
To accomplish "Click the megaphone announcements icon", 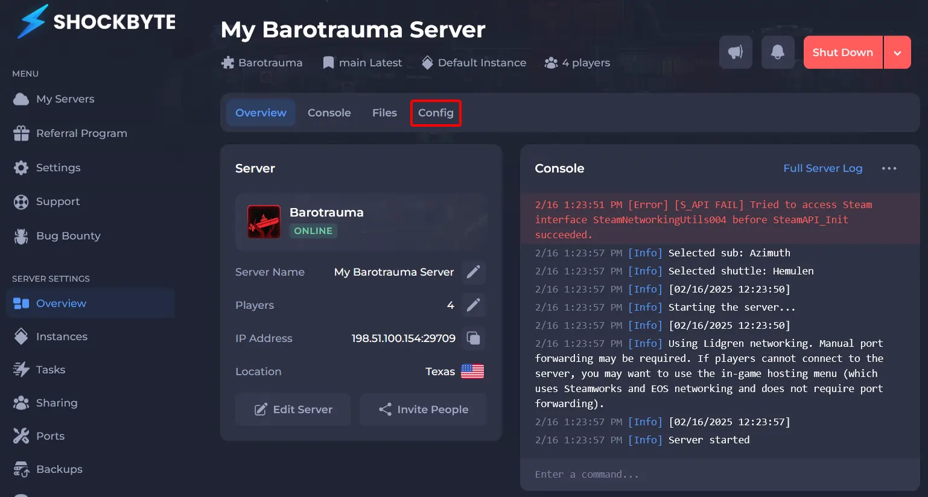I will [x=736, y=52].
